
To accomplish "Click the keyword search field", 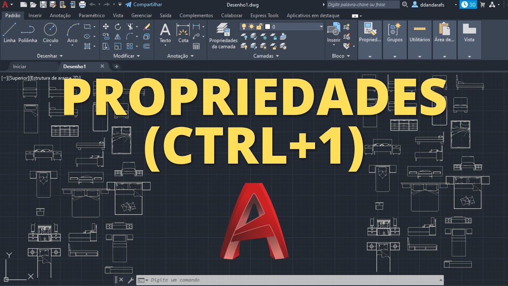I will point(363,5).
